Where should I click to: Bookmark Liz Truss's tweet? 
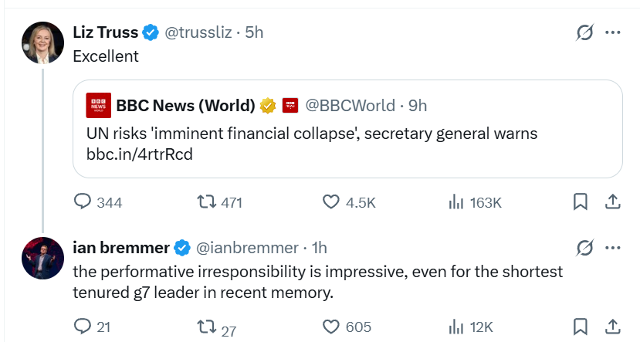(581, 202)
